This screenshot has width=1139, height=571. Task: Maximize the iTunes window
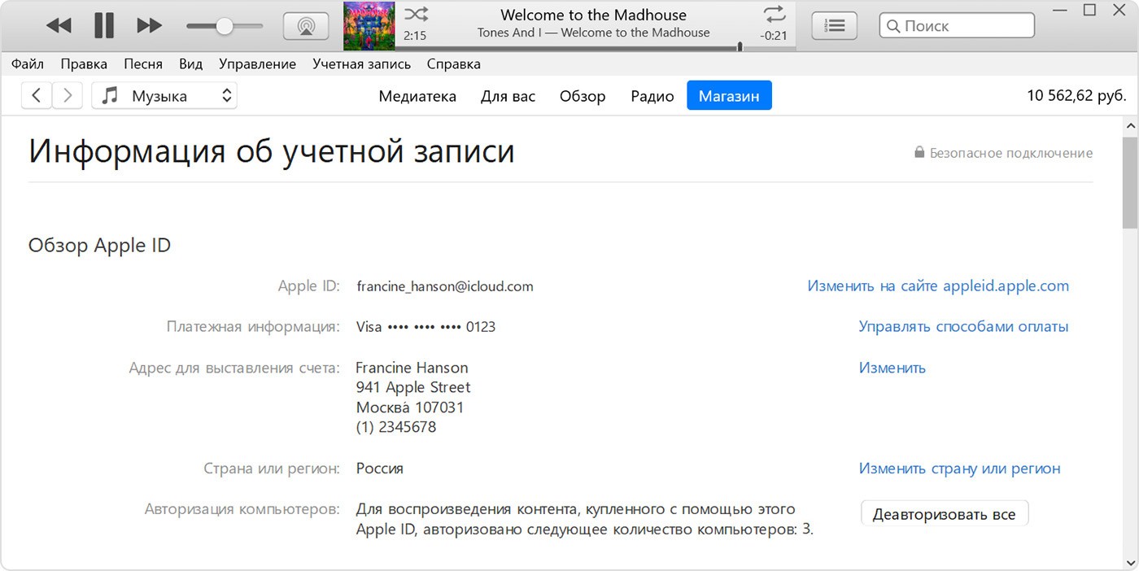click(x=1090, y=10)
